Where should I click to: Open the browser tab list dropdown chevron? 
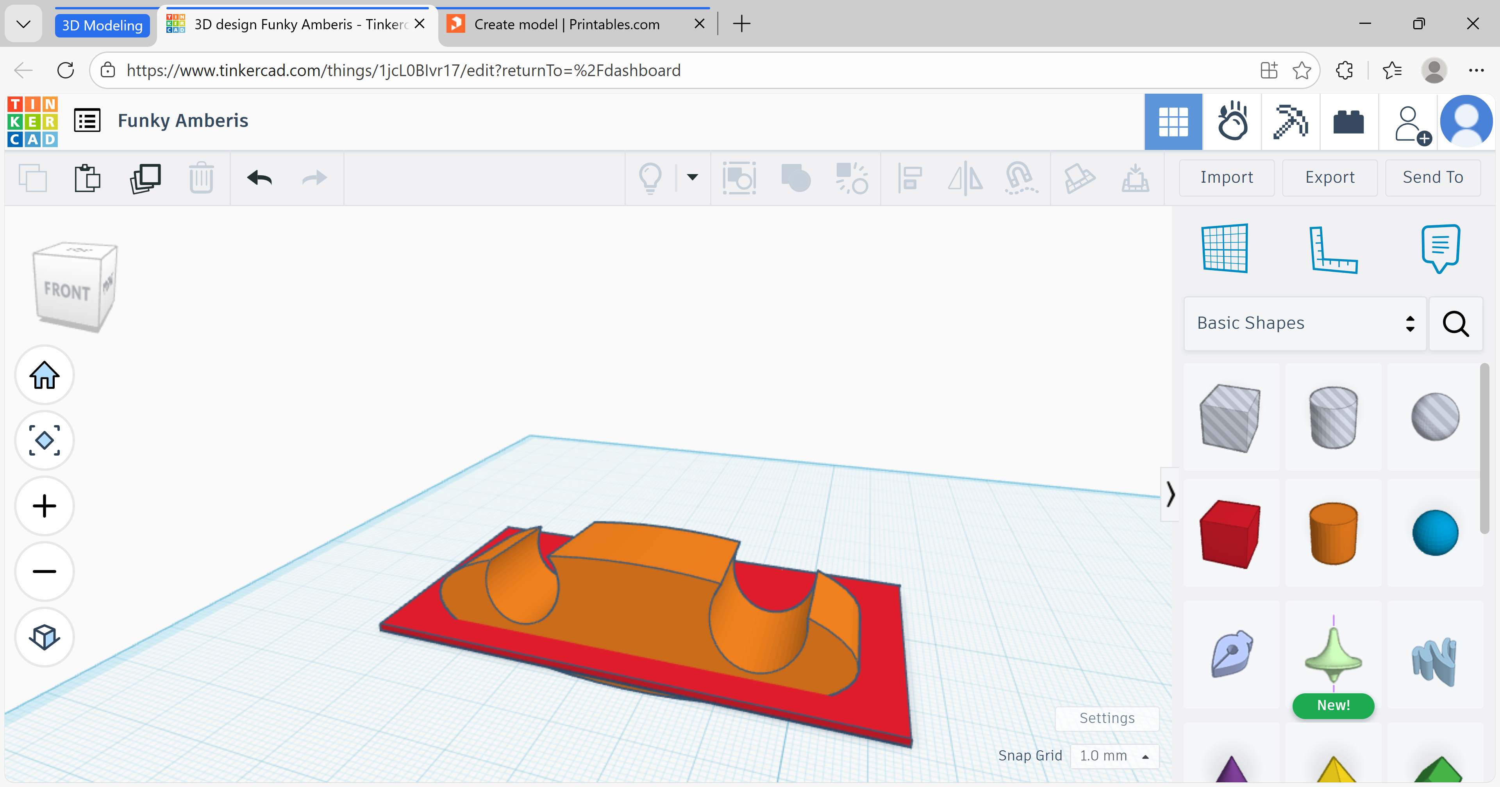(x=24, y=24)
